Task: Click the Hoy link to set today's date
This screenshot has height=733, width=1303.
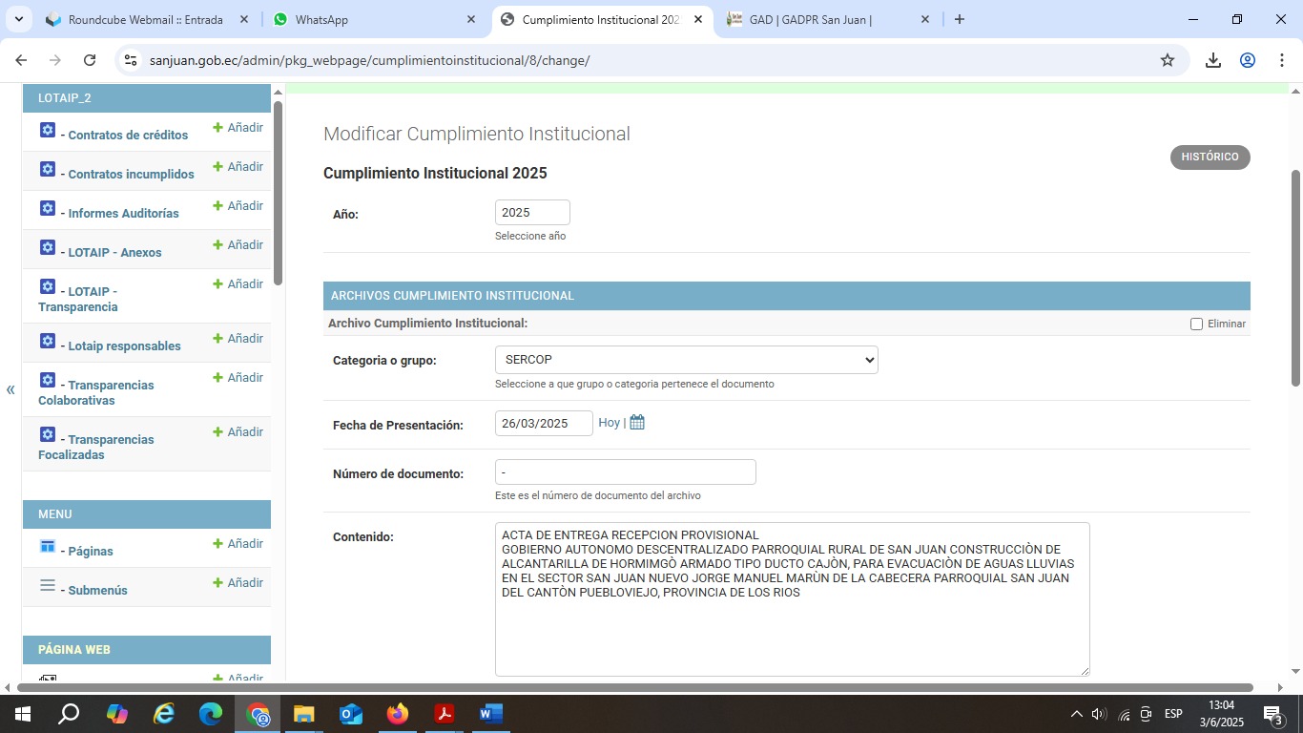Action: [x=609, y=423]
